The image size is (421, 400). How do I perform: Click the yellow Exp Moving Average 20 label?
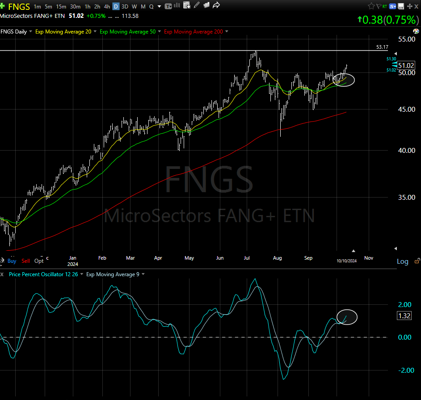(x=63, y=32)
